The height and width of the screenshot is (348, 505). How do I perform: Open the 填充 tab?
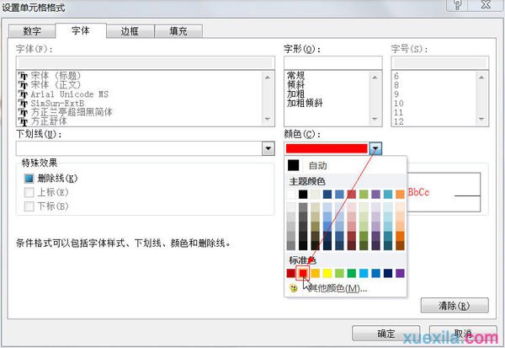(x=178, y=31)
